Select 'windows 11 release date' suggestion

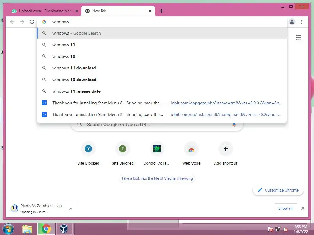click(162, 91)
